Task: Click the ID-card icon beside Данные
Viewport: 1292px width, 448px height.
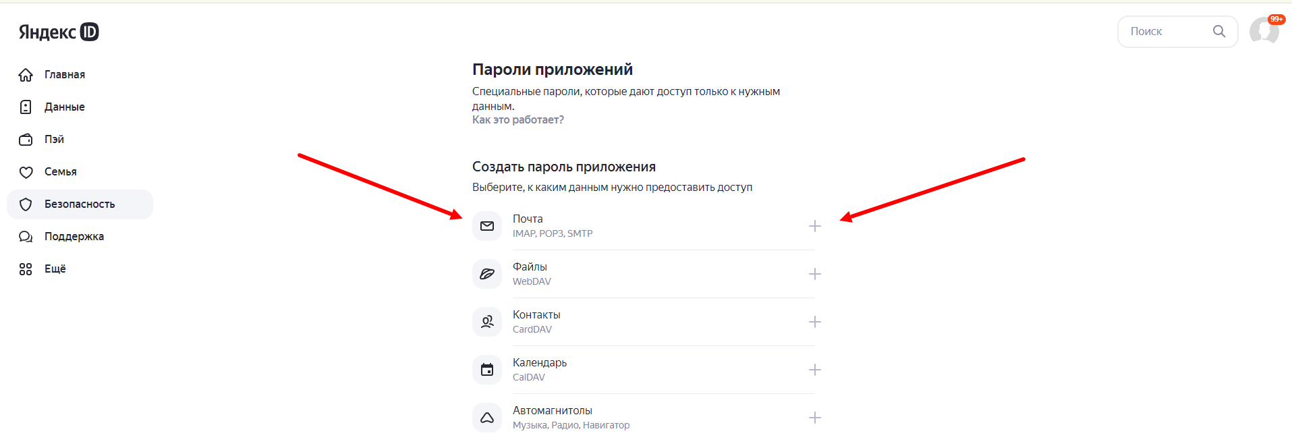Action: (26, 107)
